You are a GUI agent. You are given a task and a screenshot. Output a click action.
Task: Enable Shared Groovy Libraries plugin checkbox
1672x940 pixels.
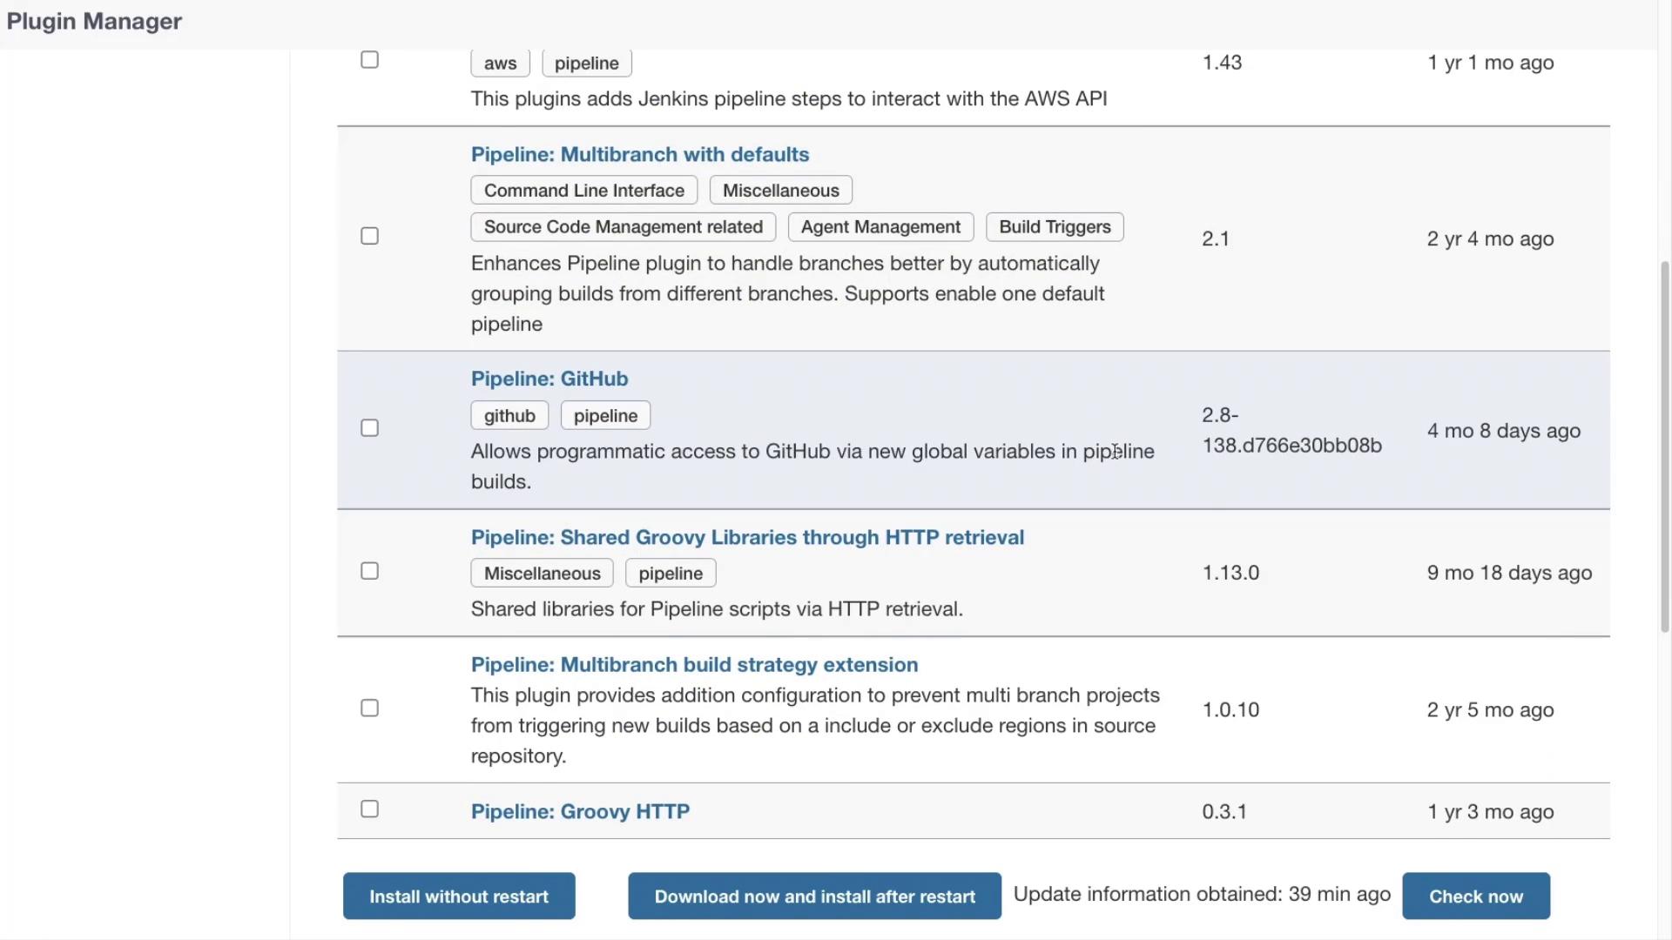tap(369, 571)
